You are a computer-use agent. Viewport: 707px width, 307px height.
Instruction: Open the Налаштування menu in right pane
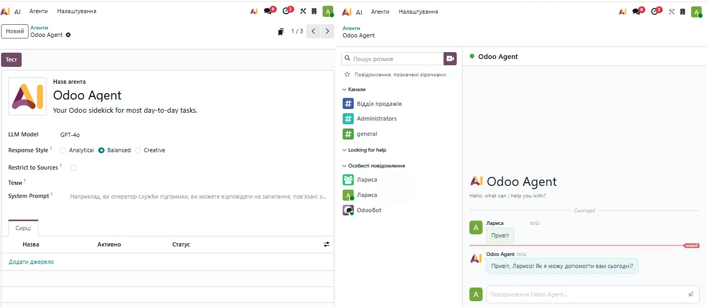tap(418, 12)
